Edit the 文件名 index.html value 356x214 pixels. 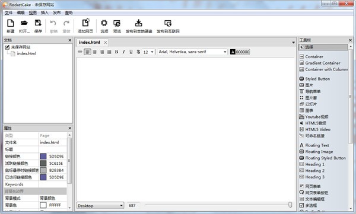(53, 142)
